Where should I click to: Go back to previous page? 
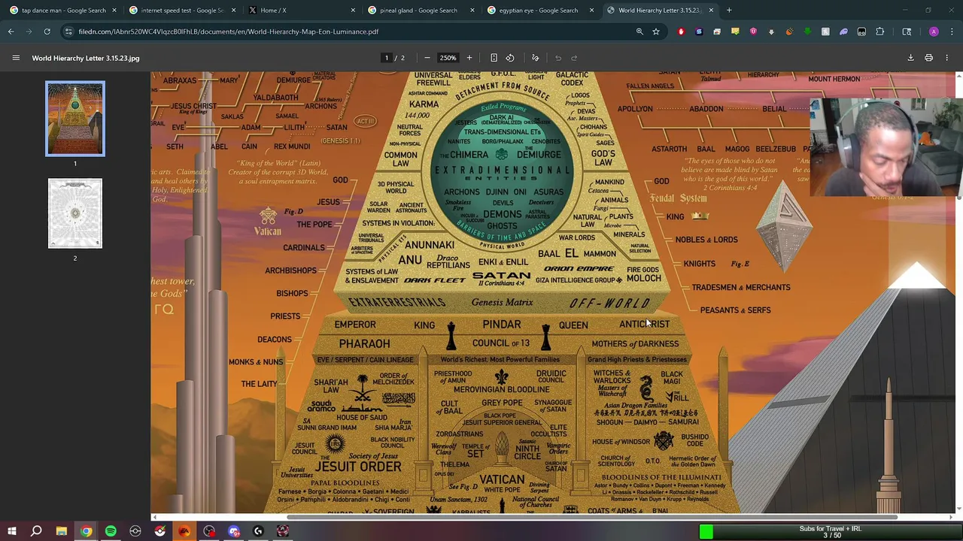click(x=11, y=32)
